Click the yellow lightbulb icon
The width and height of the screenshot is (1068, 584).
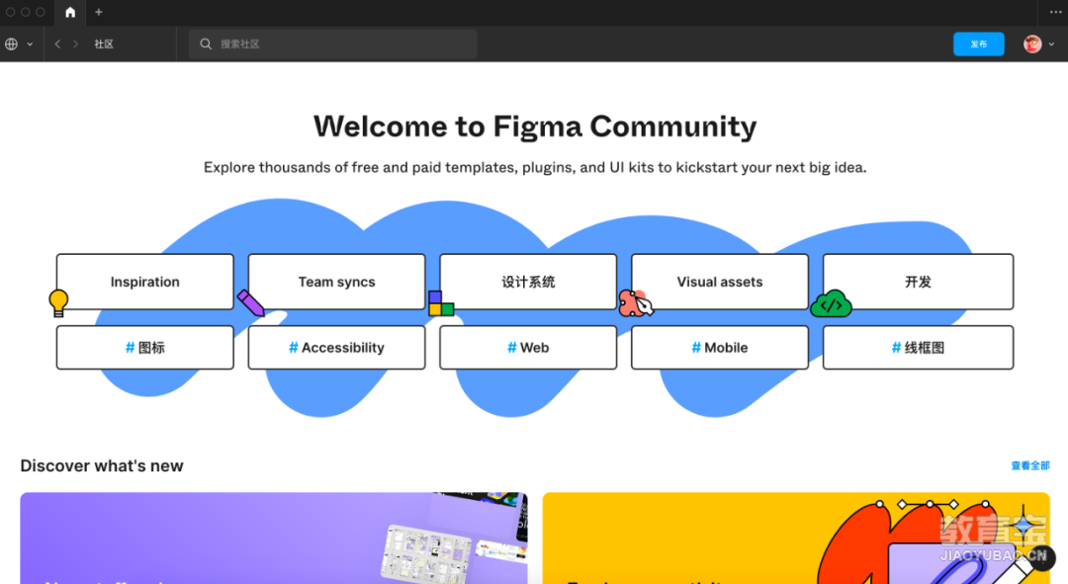tap(58, 303)
